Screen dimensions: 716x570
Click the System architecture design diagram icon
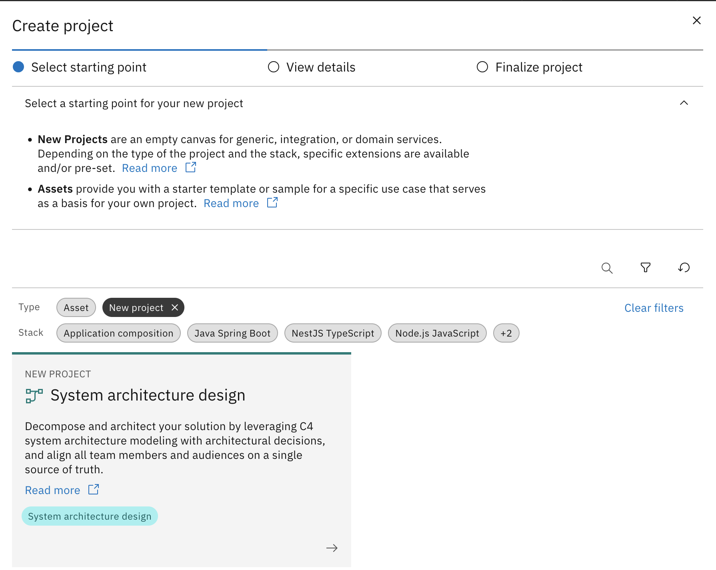[34, 395]
